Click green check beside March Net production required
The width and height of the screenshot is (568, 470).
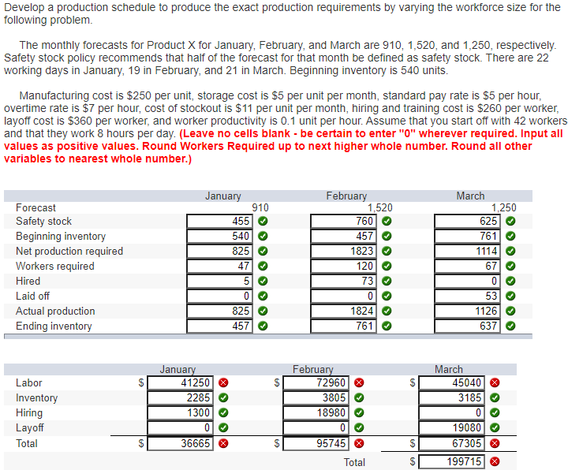click(510, 251)
